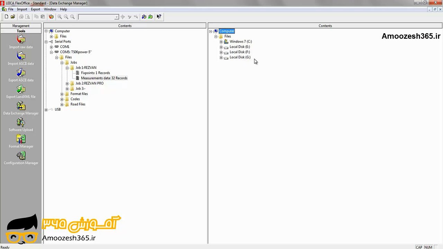Select the Tools tab in sidebar
The width and height of the screenshot is (443, 249).
tap(21, 31)
